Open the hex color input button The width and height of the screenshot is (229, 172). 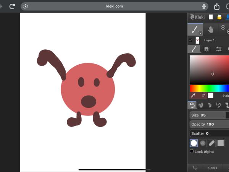pyautogui.click(x=203, y=95)
